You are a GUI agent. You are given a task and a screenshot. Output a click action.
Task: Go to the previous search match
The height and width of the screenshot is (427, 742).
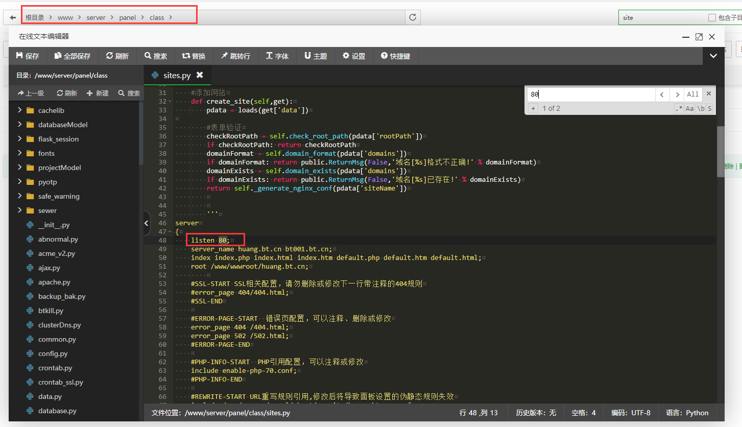point(662,94)
